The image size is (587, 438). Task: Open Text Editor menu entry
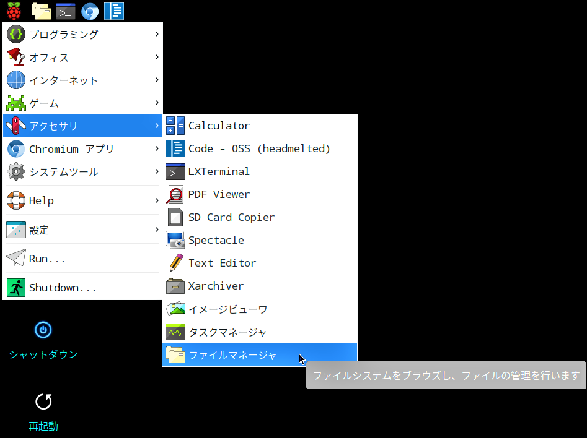click(260, 263)
